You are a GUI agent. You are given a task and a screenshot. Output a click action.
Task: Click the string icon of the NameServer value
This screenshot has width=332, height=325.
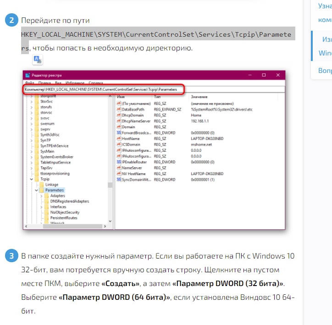tap(119, 168)
